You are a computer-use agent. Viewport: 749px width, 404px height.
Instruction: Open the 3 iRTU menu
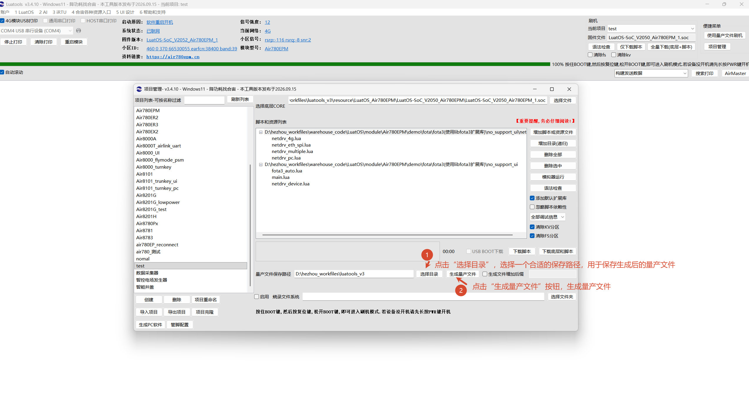coord(59,12)
